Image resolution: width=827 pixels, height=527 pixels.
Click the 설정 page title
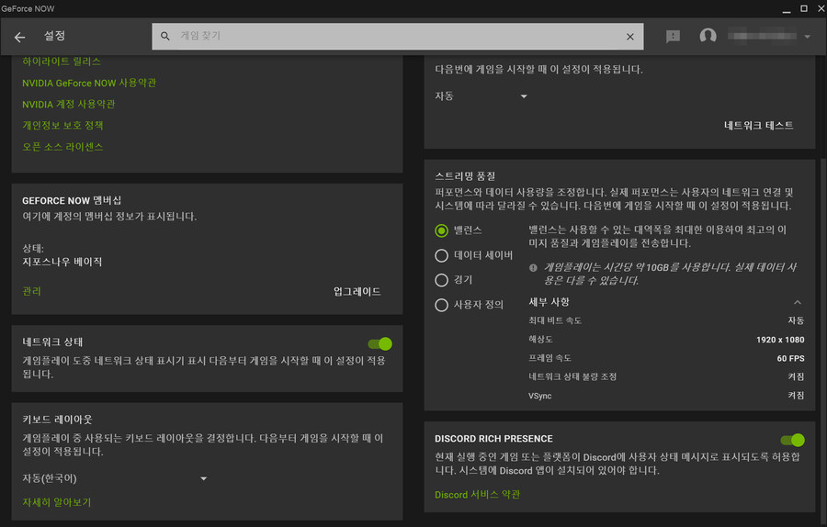54,36
